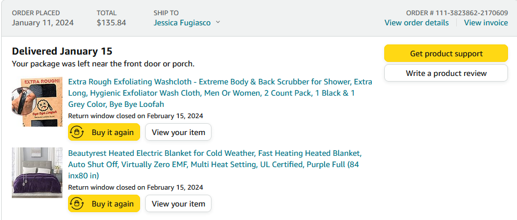Click the exfoliating washcloth product thumbnail
Screen dimensions: 517x220
coord(37,102)
